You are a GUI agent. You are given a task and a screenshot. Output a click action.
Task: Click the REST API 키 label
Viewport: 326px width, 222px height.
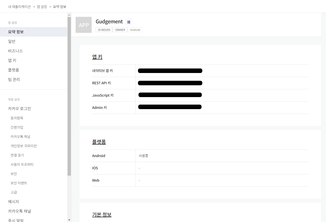(x=101, y=83)
